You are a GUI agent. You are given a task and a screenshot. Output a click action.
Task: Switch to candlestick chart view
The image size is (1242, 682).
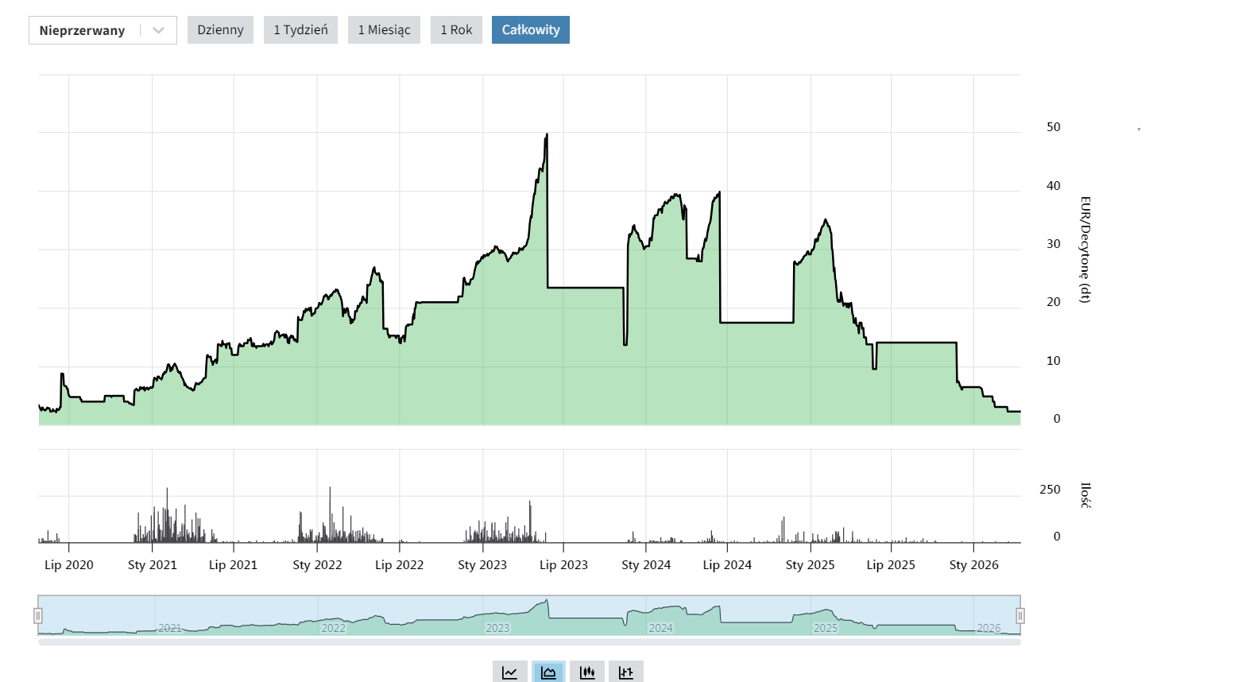tap(587, 672)
